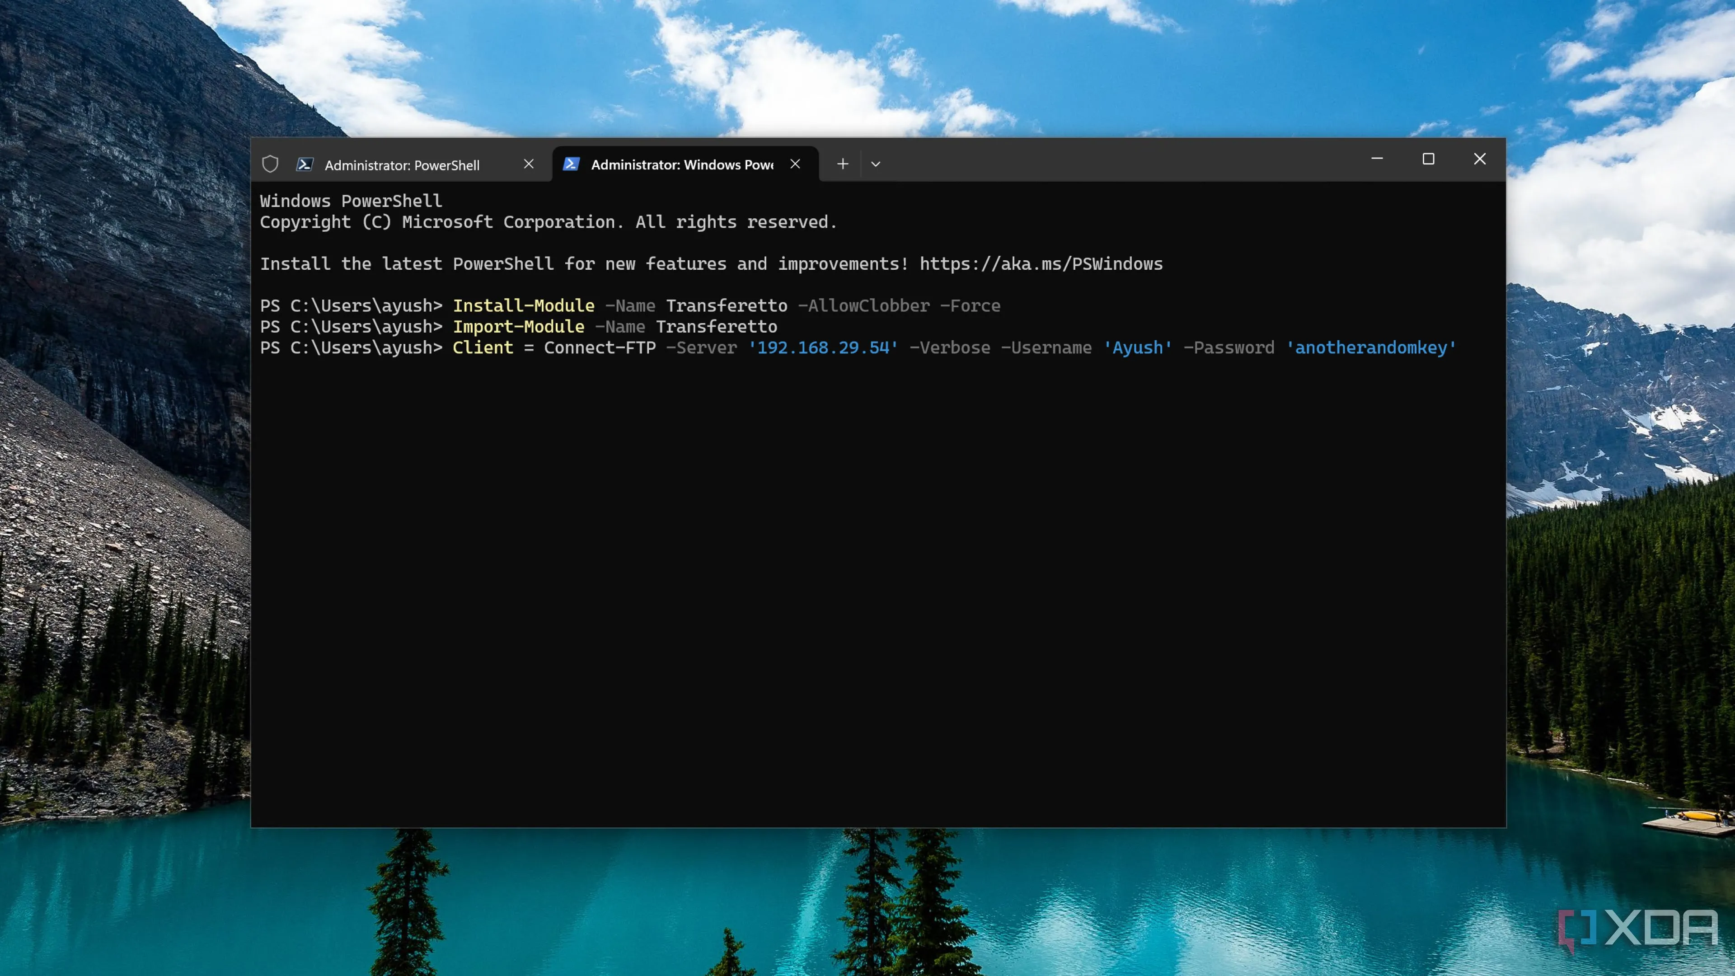Close the Administrator: Windows PowerShell tab
Screen dimensions: 1735x976
click(795, 164)
